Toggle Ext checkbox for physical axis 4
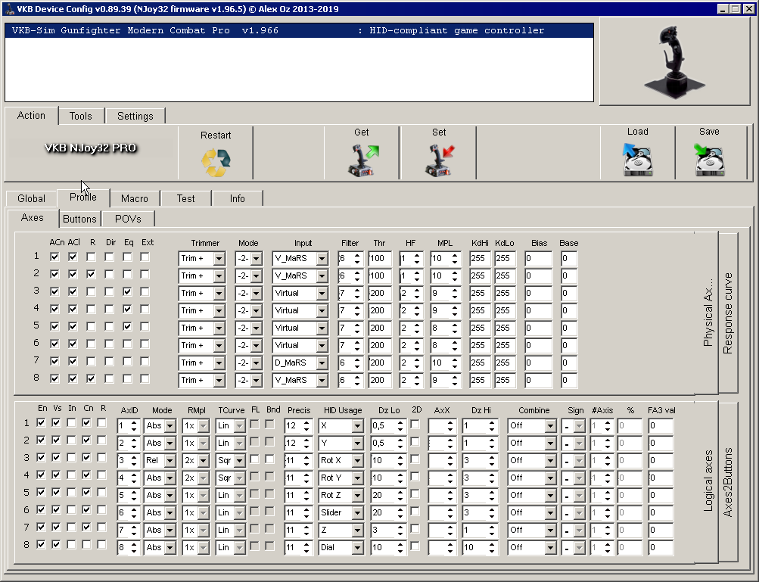 pos(145,310)
